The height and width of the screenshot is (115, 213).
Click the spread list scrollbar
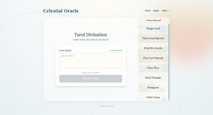click(x=169, y=62)
